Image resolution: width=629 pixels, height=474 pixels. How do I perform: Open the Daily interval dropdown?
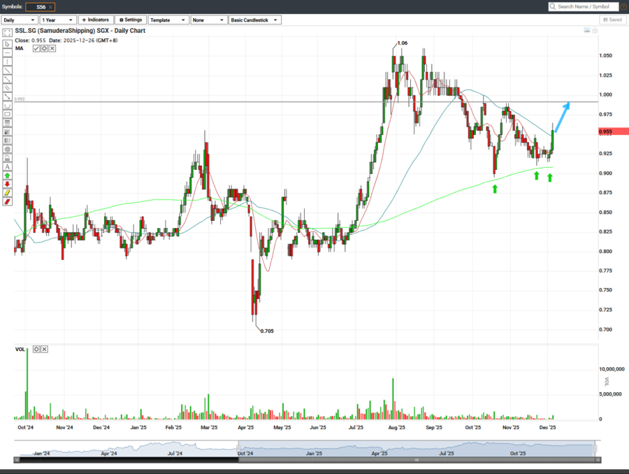tap(20, 20)
